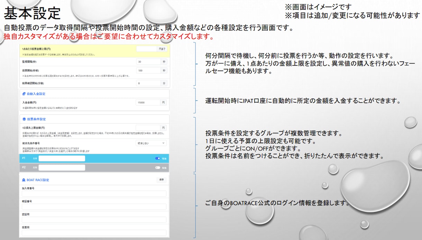Expand the #1 voting condition row
This screenshot has width=422, height=240.
click(x=94, y=159)
